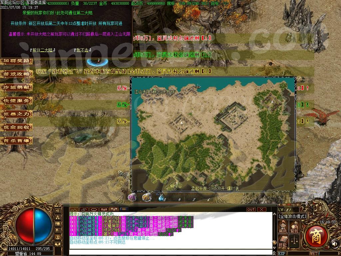Screen dimensions: 341x256
Task: Use the potion in quick slot 3
Action: coord(162,198)
